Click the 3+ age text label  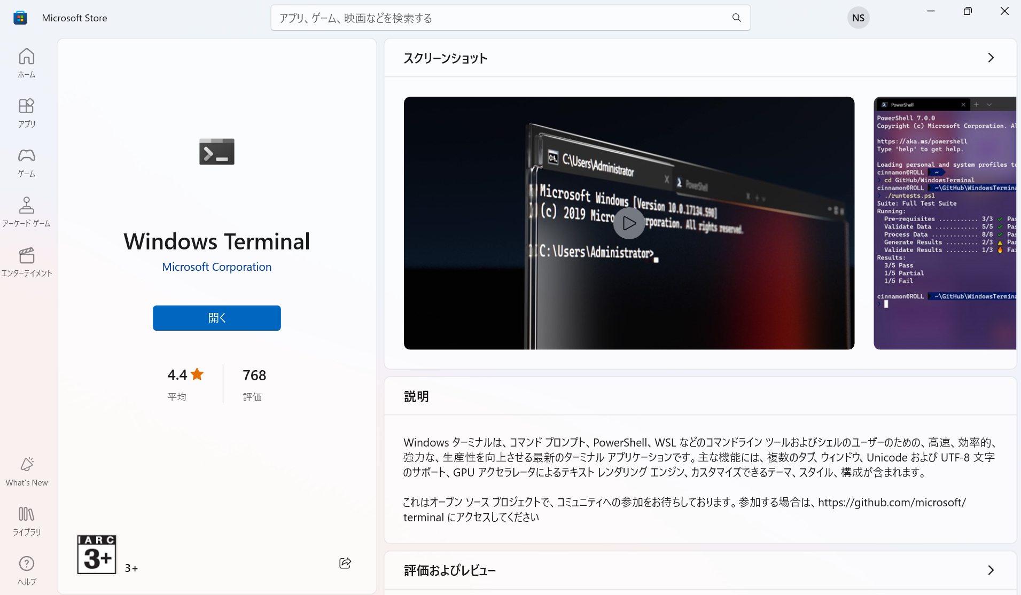(131, 568)
